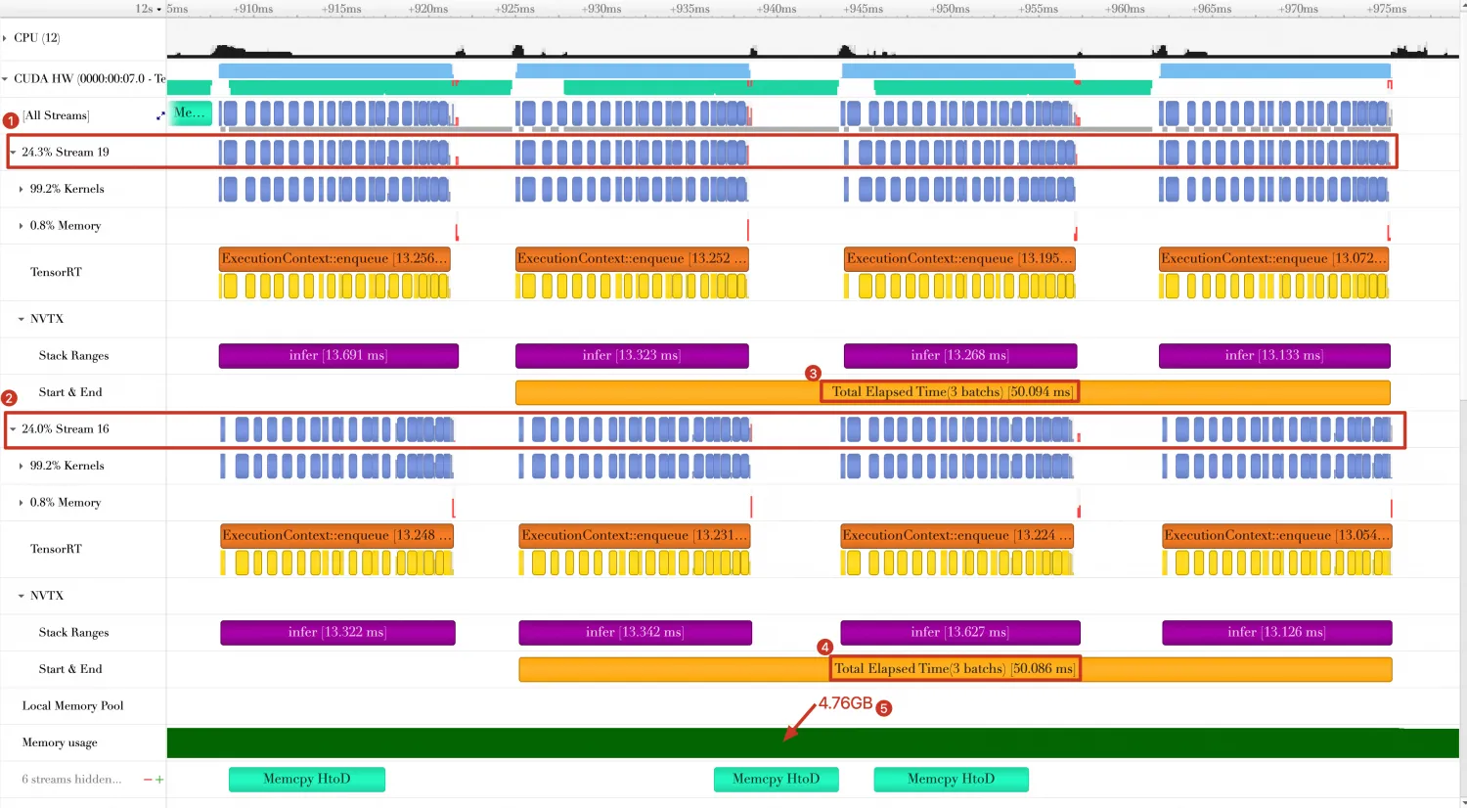Click ExecutionContext::enqueue bar showing 13.224
Viewport: 1467px width, 808px height.
pyautogui.click(x=956, y=536)
